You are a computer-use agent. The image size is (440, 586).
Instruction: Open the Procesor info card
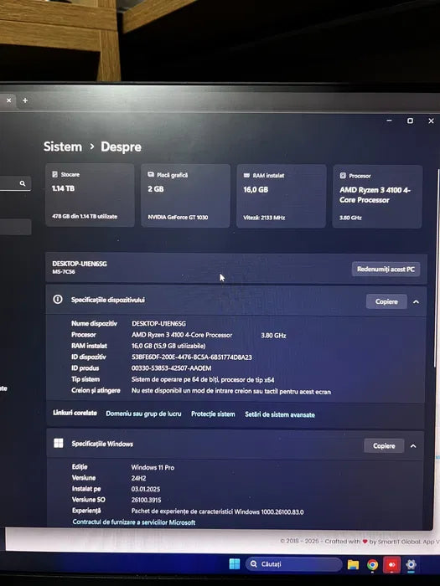[377, 196]
